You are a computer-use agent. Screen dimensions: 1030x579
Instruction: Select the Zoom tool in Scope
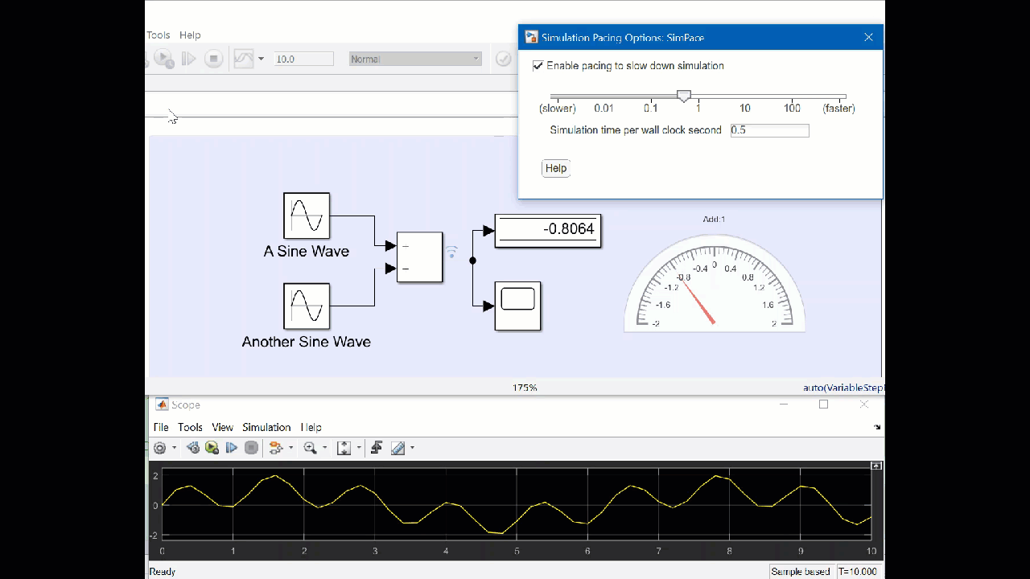coord(310,448)
